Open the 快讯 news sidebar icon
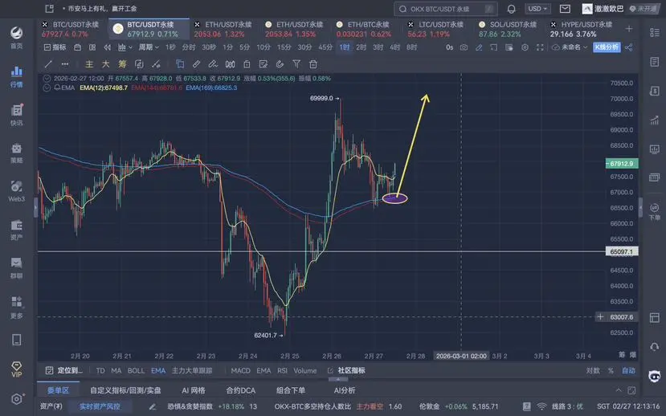This screenshot has width=666, height=416. [x=17, y=115]
